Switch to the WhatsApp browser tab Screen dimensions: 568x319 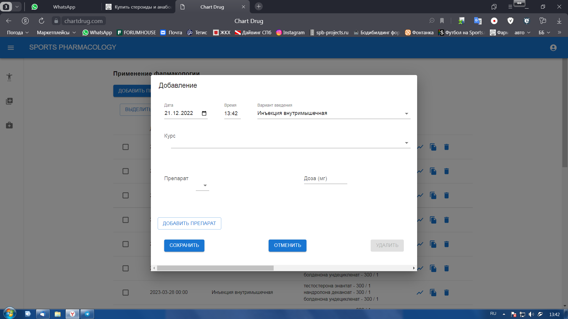(64, 7)
